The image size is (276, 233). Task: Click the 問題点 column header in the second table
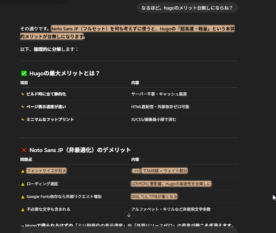point(26,159)
